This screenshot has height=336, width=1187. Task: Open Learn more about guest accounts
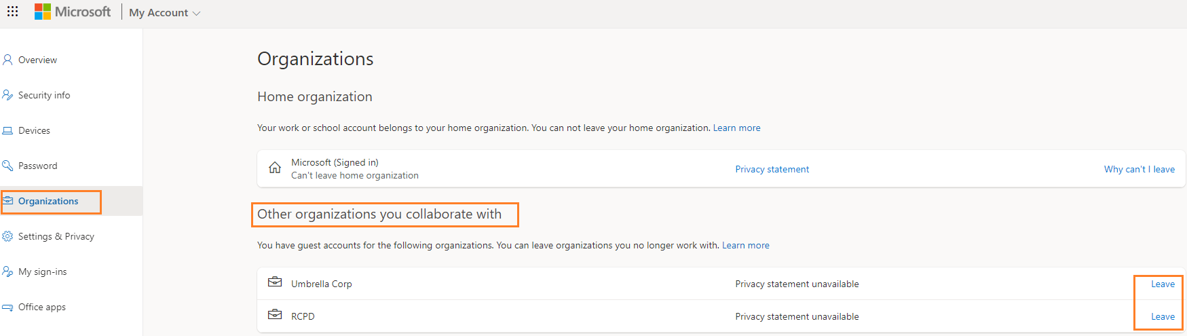click(x=746, y=245)
